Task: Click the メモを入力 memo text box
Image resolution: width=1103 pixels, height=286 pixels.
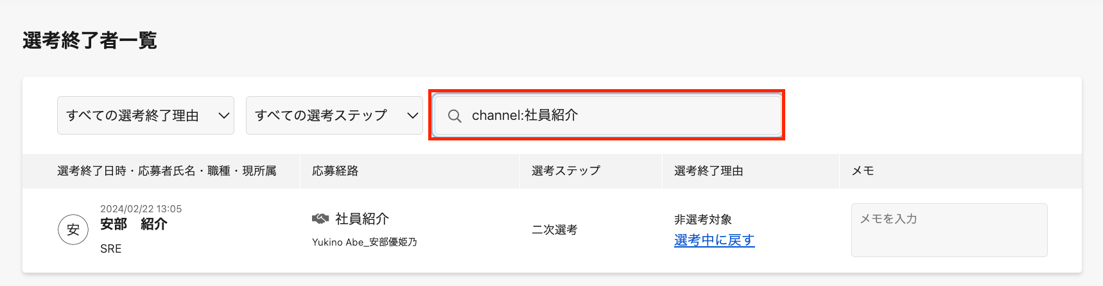Action: point(949,230)
